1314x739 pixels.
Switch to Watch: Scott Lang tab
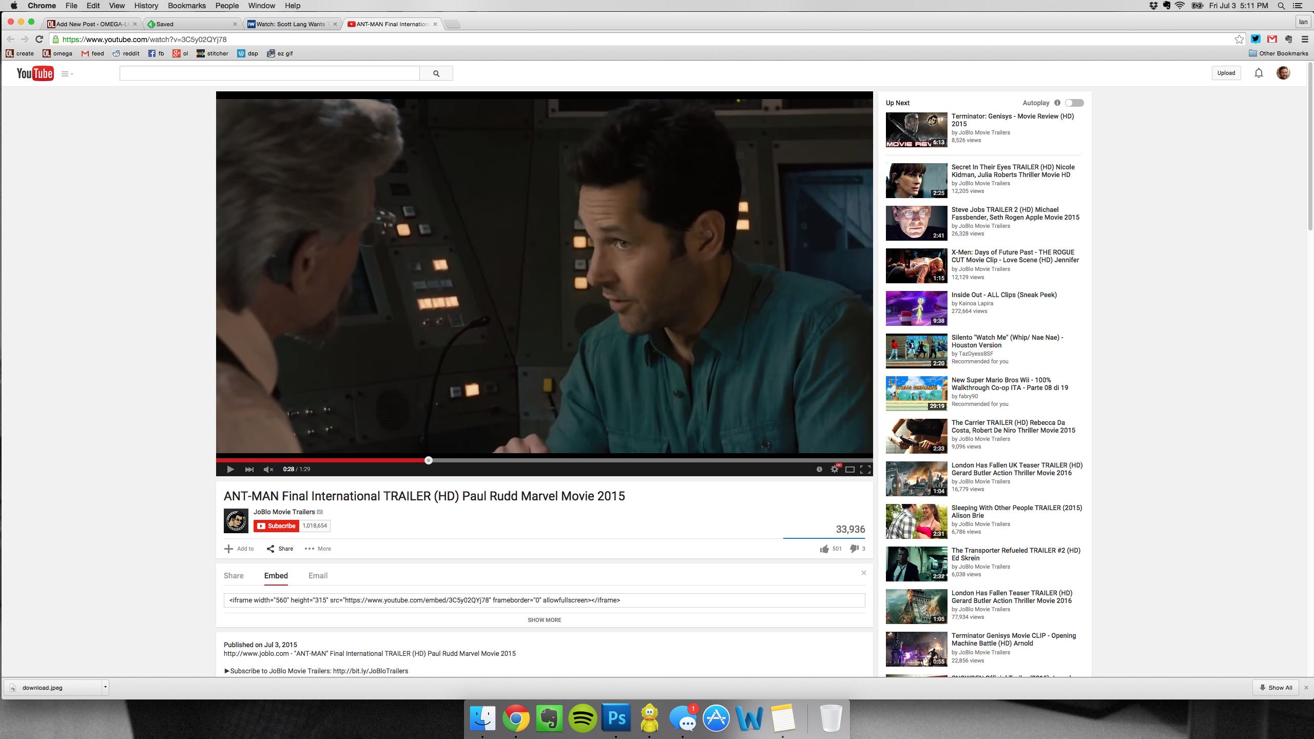[293, 24]
